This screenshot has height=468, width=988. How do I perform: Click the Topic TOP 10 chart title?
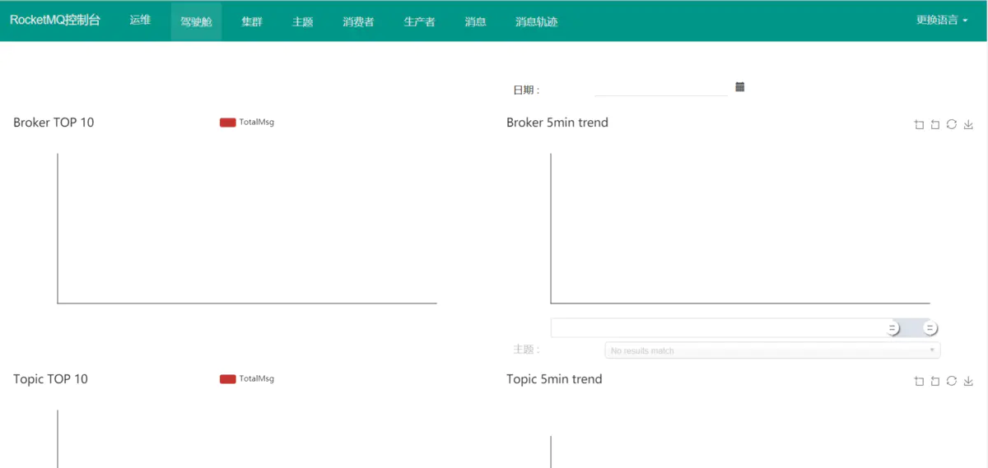pyautogui.click(x=50, y=379)
